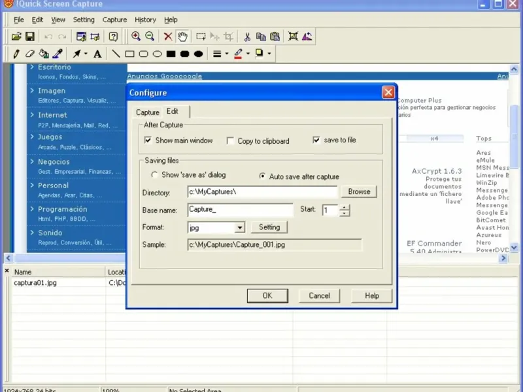Expand the Juegos category chevron
Screen dimensions: 523x392
32,137
